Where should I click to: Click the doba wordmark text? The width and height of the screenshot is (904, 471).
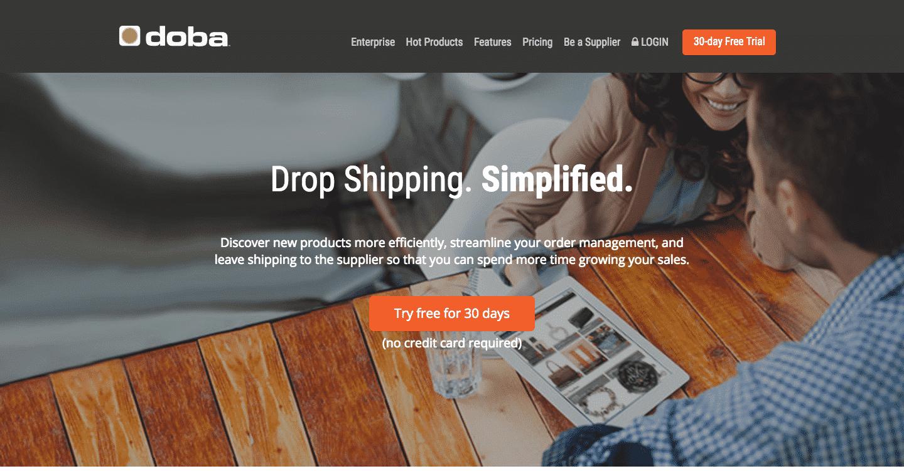pos(187,37)
